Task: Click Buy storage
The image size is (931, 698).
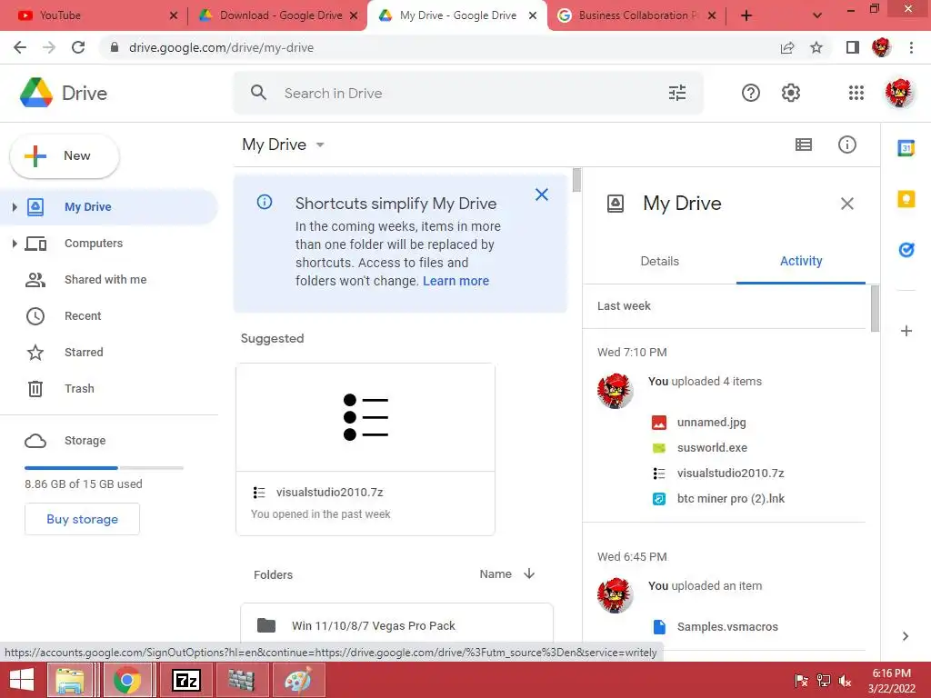Action: coord(82,519)
